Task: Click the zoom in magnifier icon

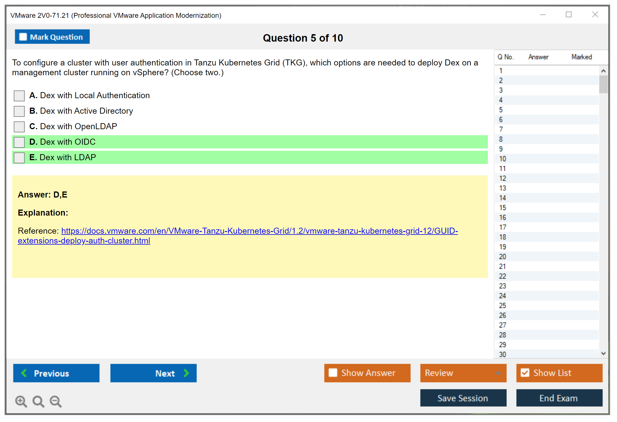Action: 21,401
